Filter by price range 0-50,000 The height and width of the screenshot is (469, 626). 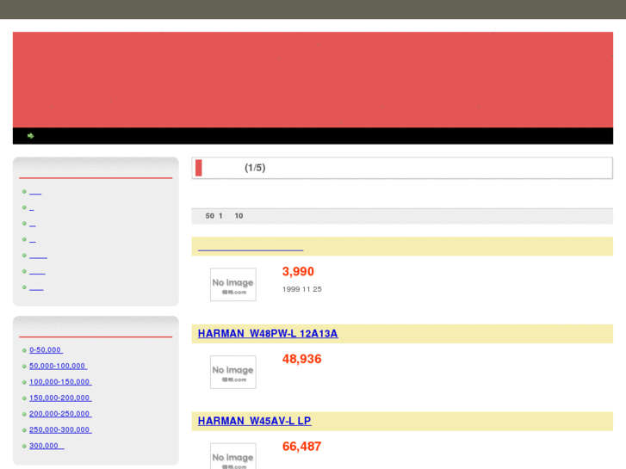click(46, 350)
